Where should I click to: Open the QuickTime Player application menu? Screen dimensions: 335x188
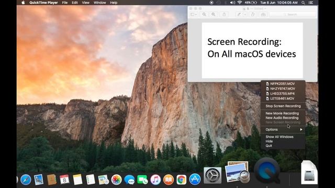tap(43, 3)
